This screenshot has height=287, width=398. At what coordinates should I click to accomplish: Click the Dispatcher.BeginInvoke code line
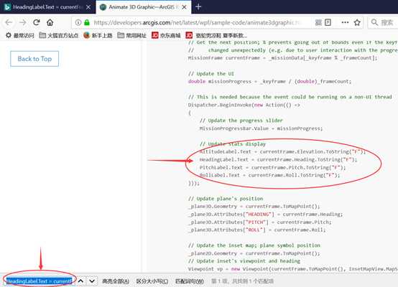(x=244, y=105)
